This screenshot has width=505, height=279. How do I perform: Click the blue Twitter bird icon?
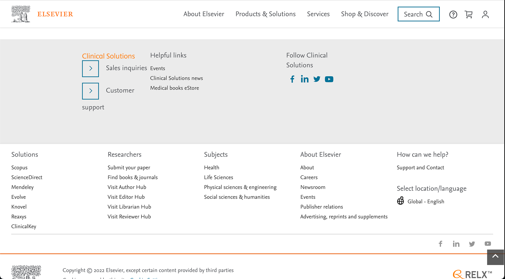317,79
